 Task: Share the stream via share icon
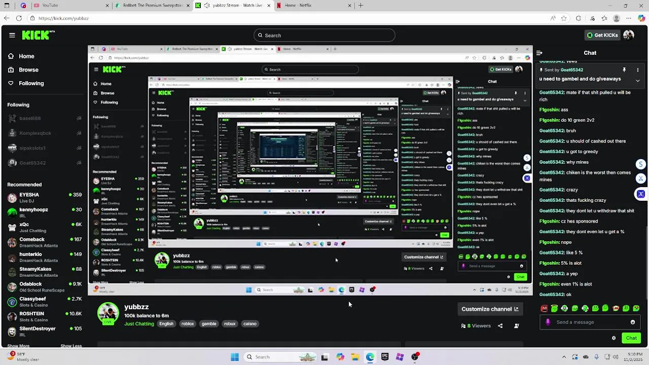500,326
